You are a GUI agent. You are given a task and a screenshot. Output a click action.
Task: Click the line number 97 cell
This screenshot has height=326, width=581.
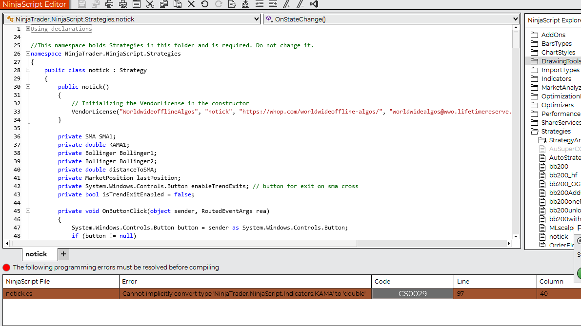click(x=495, y=293)
